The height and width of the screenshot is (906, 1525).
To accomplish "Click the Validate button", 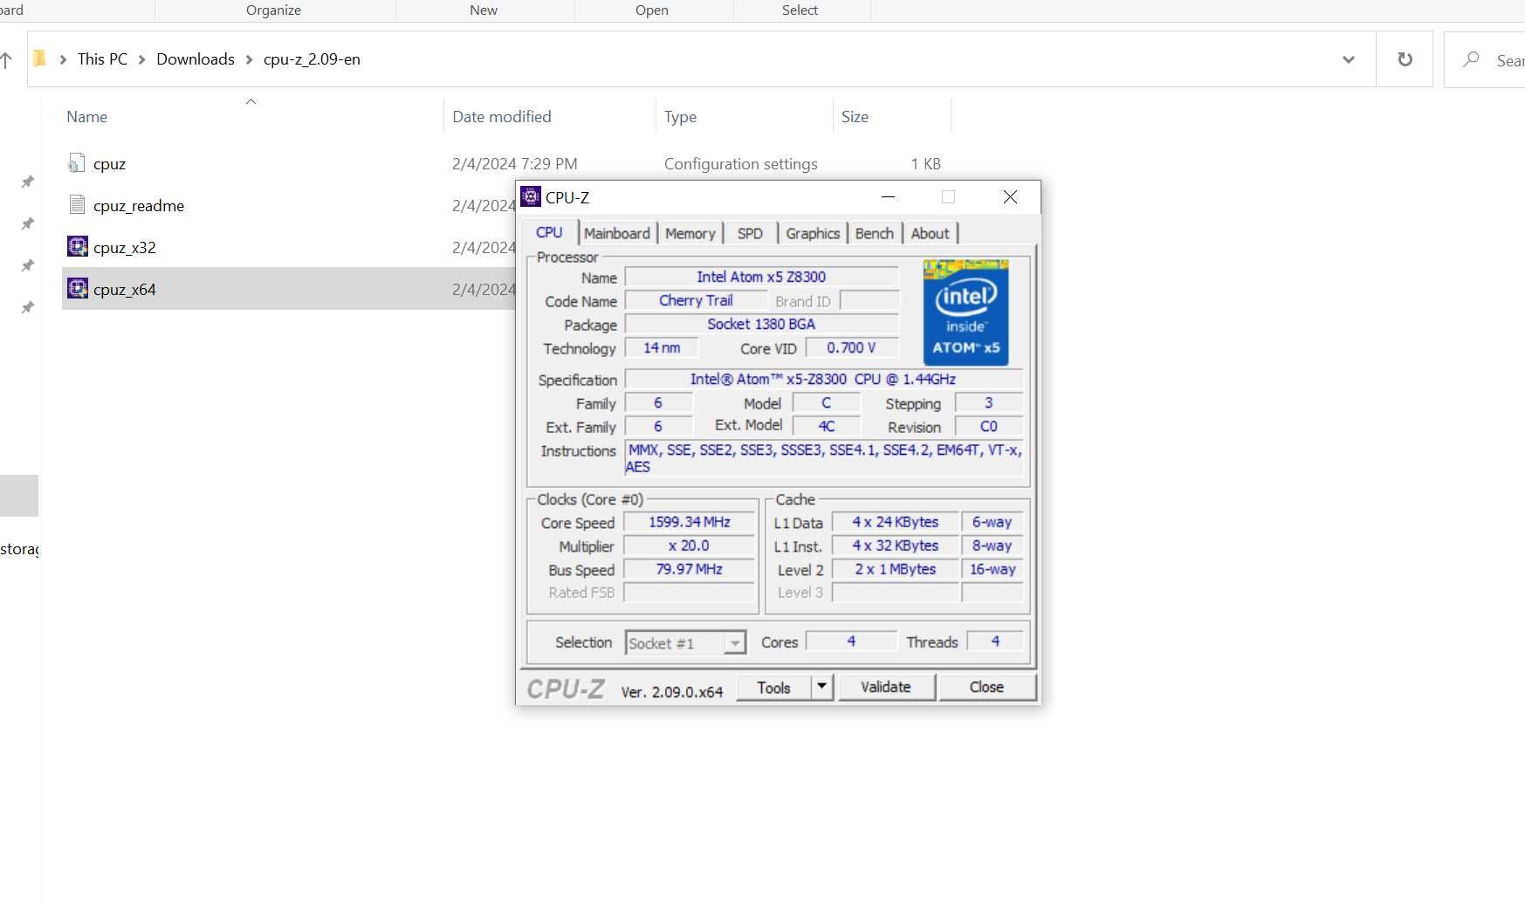I will click(886, 687).
